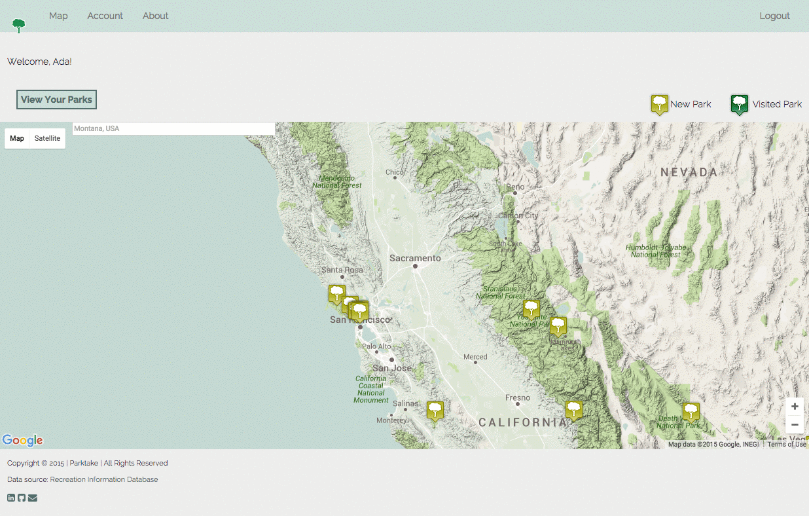Image resolution: width=809 pixels, height=516 pixels.
Task: Click the Google logo on the map
Action: click(x=22, y=440)
